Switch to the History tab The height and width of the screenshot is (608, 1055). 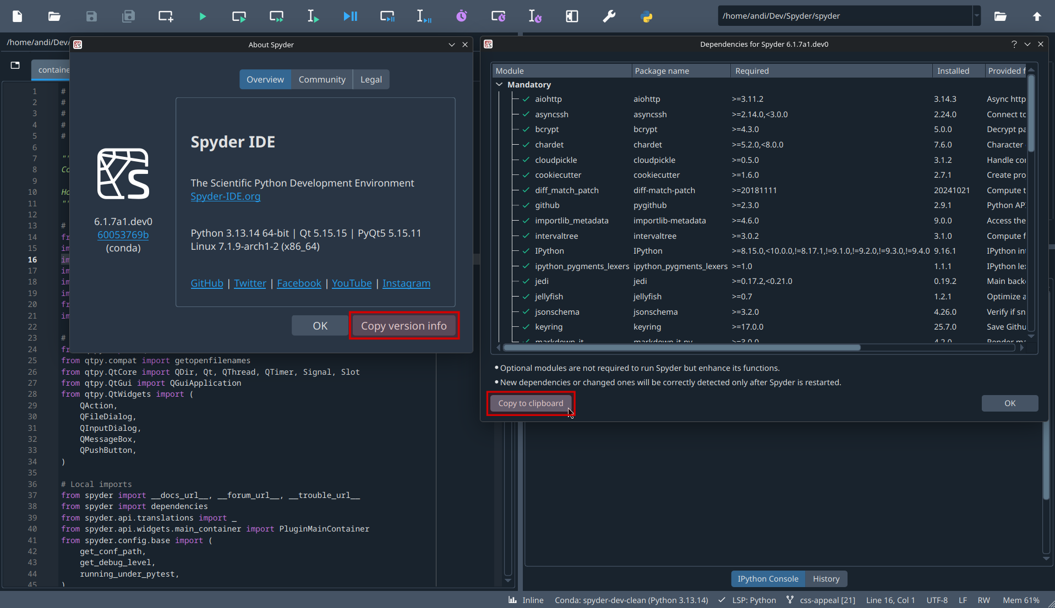pos(826,579)
